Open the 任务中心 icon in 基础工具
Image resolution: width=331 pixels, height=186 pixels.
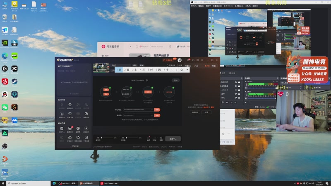pyautogui.click(x=62, y=129)
